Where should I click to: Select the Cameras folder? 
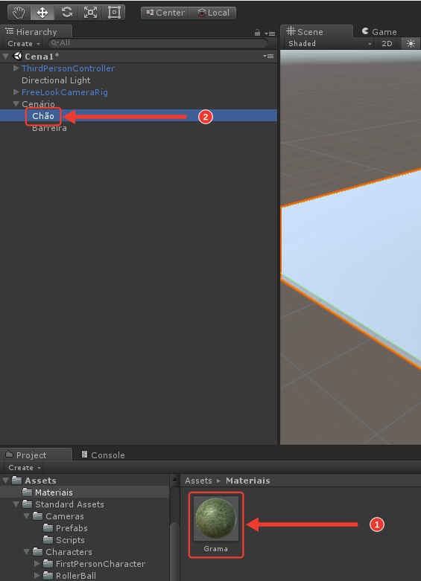tap(64, 516)
